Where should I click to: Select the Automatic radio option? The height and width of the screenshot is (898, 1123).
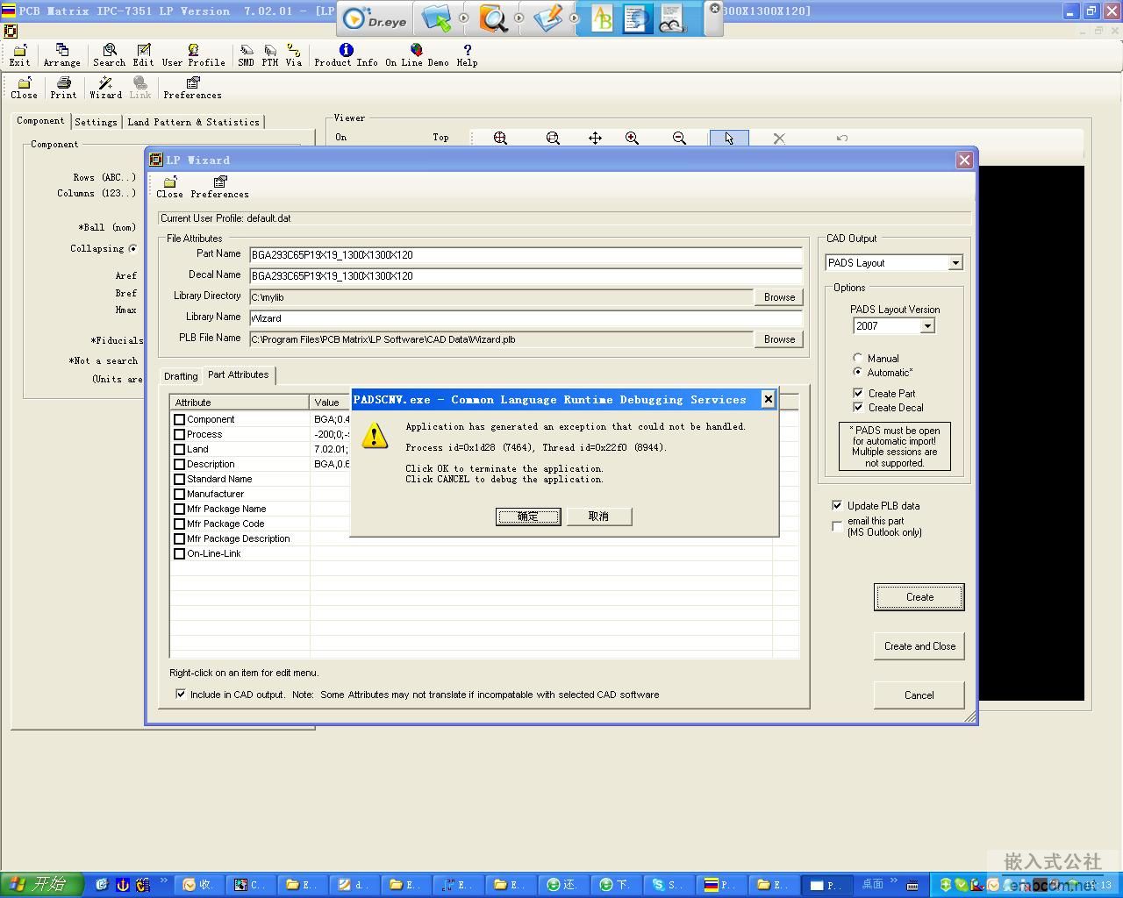point(858,372)
